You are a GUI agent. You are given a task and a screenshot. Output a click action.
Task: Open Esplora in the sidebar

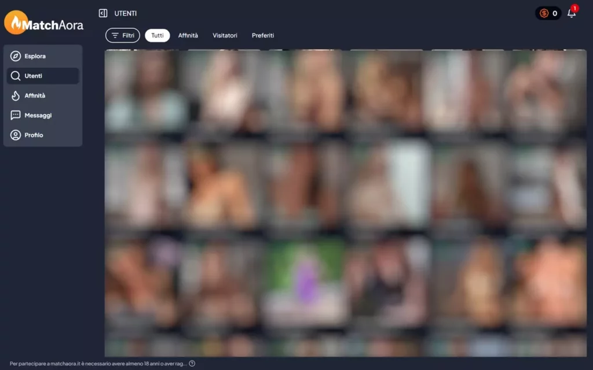coord(43,56)
